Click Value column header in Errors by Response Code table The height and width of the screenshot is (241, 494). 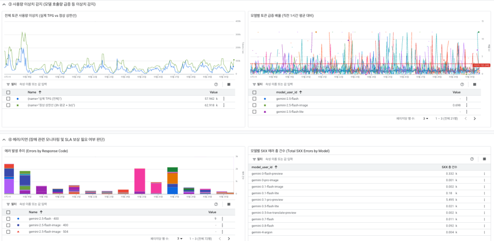click(212, 212)
